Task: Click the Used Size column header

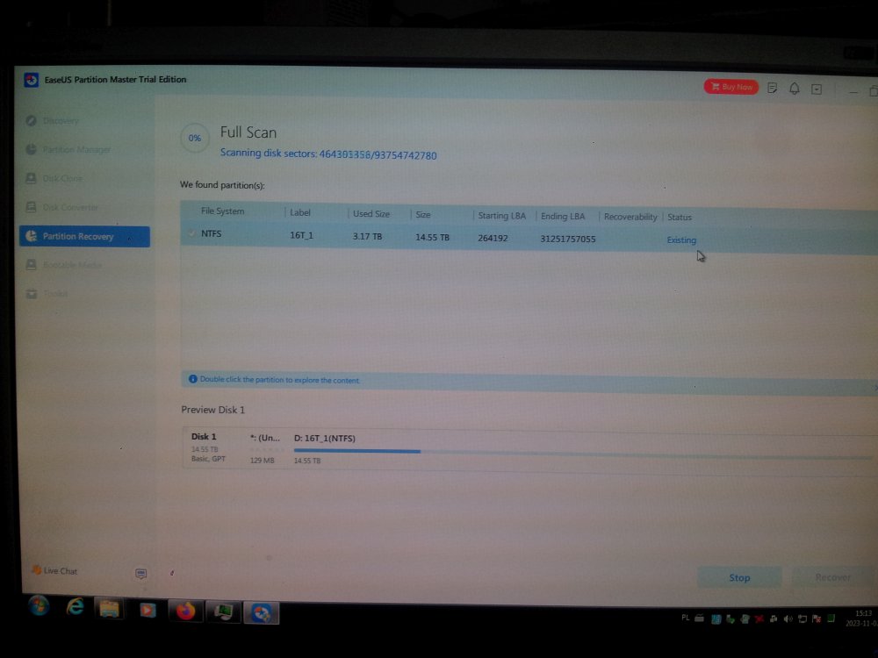Action: (x=371, y=214)
